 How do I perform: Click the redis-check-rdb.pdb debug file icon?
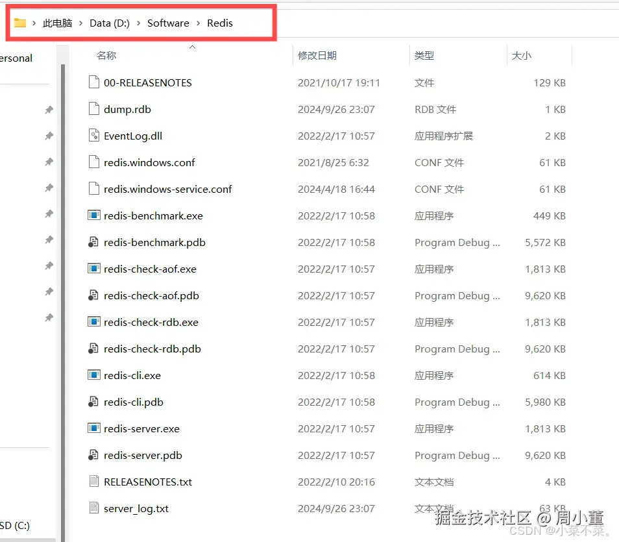click(93, 349)
